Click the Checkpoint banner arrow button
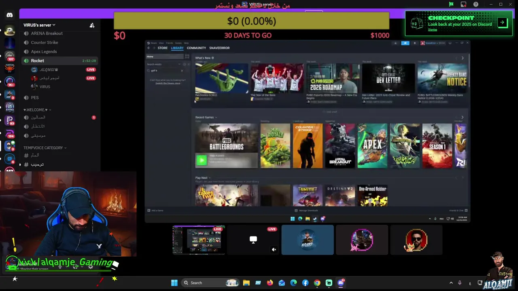 point(502,23)
